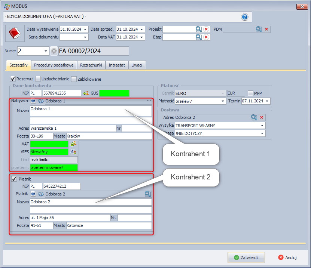Clear the Etap field with red X

[x=206, y=37]
